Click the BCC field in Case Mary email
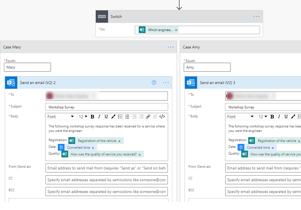 [107, 192]
